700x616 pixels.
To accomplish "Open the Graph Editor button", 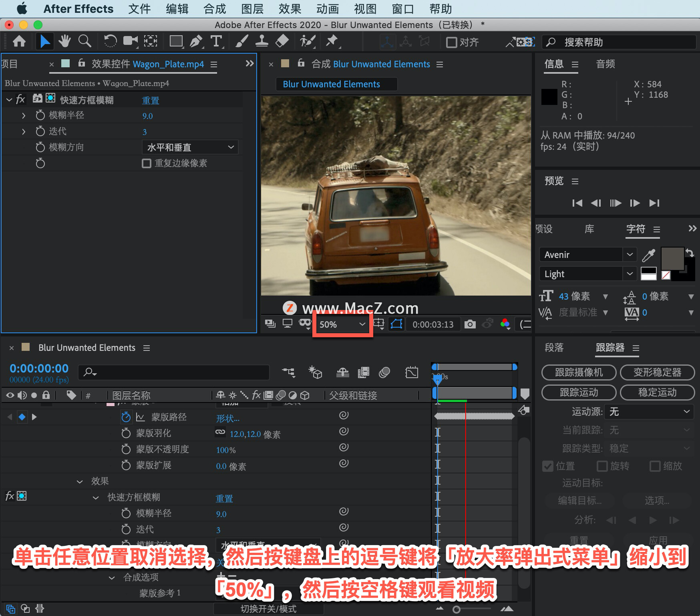I will [412, 372].
